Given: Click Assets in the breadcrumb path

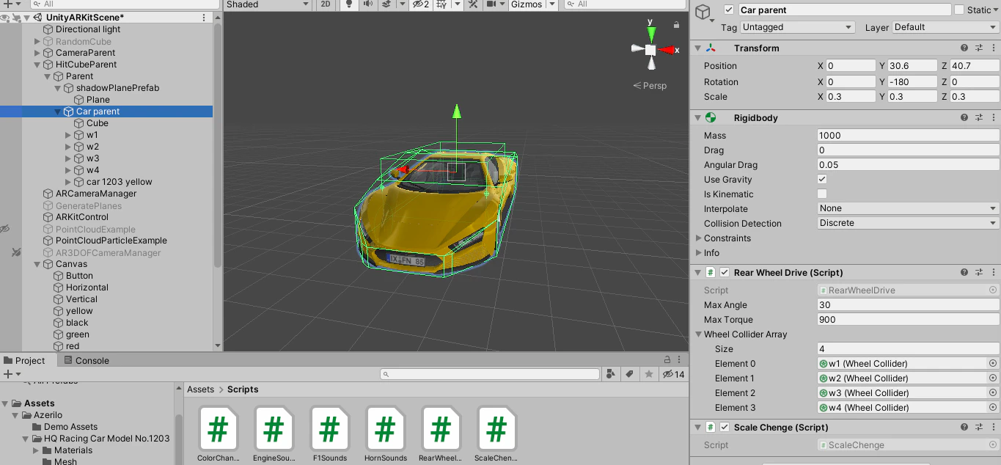Looking at the screenshot, I should tap(200, 389).
